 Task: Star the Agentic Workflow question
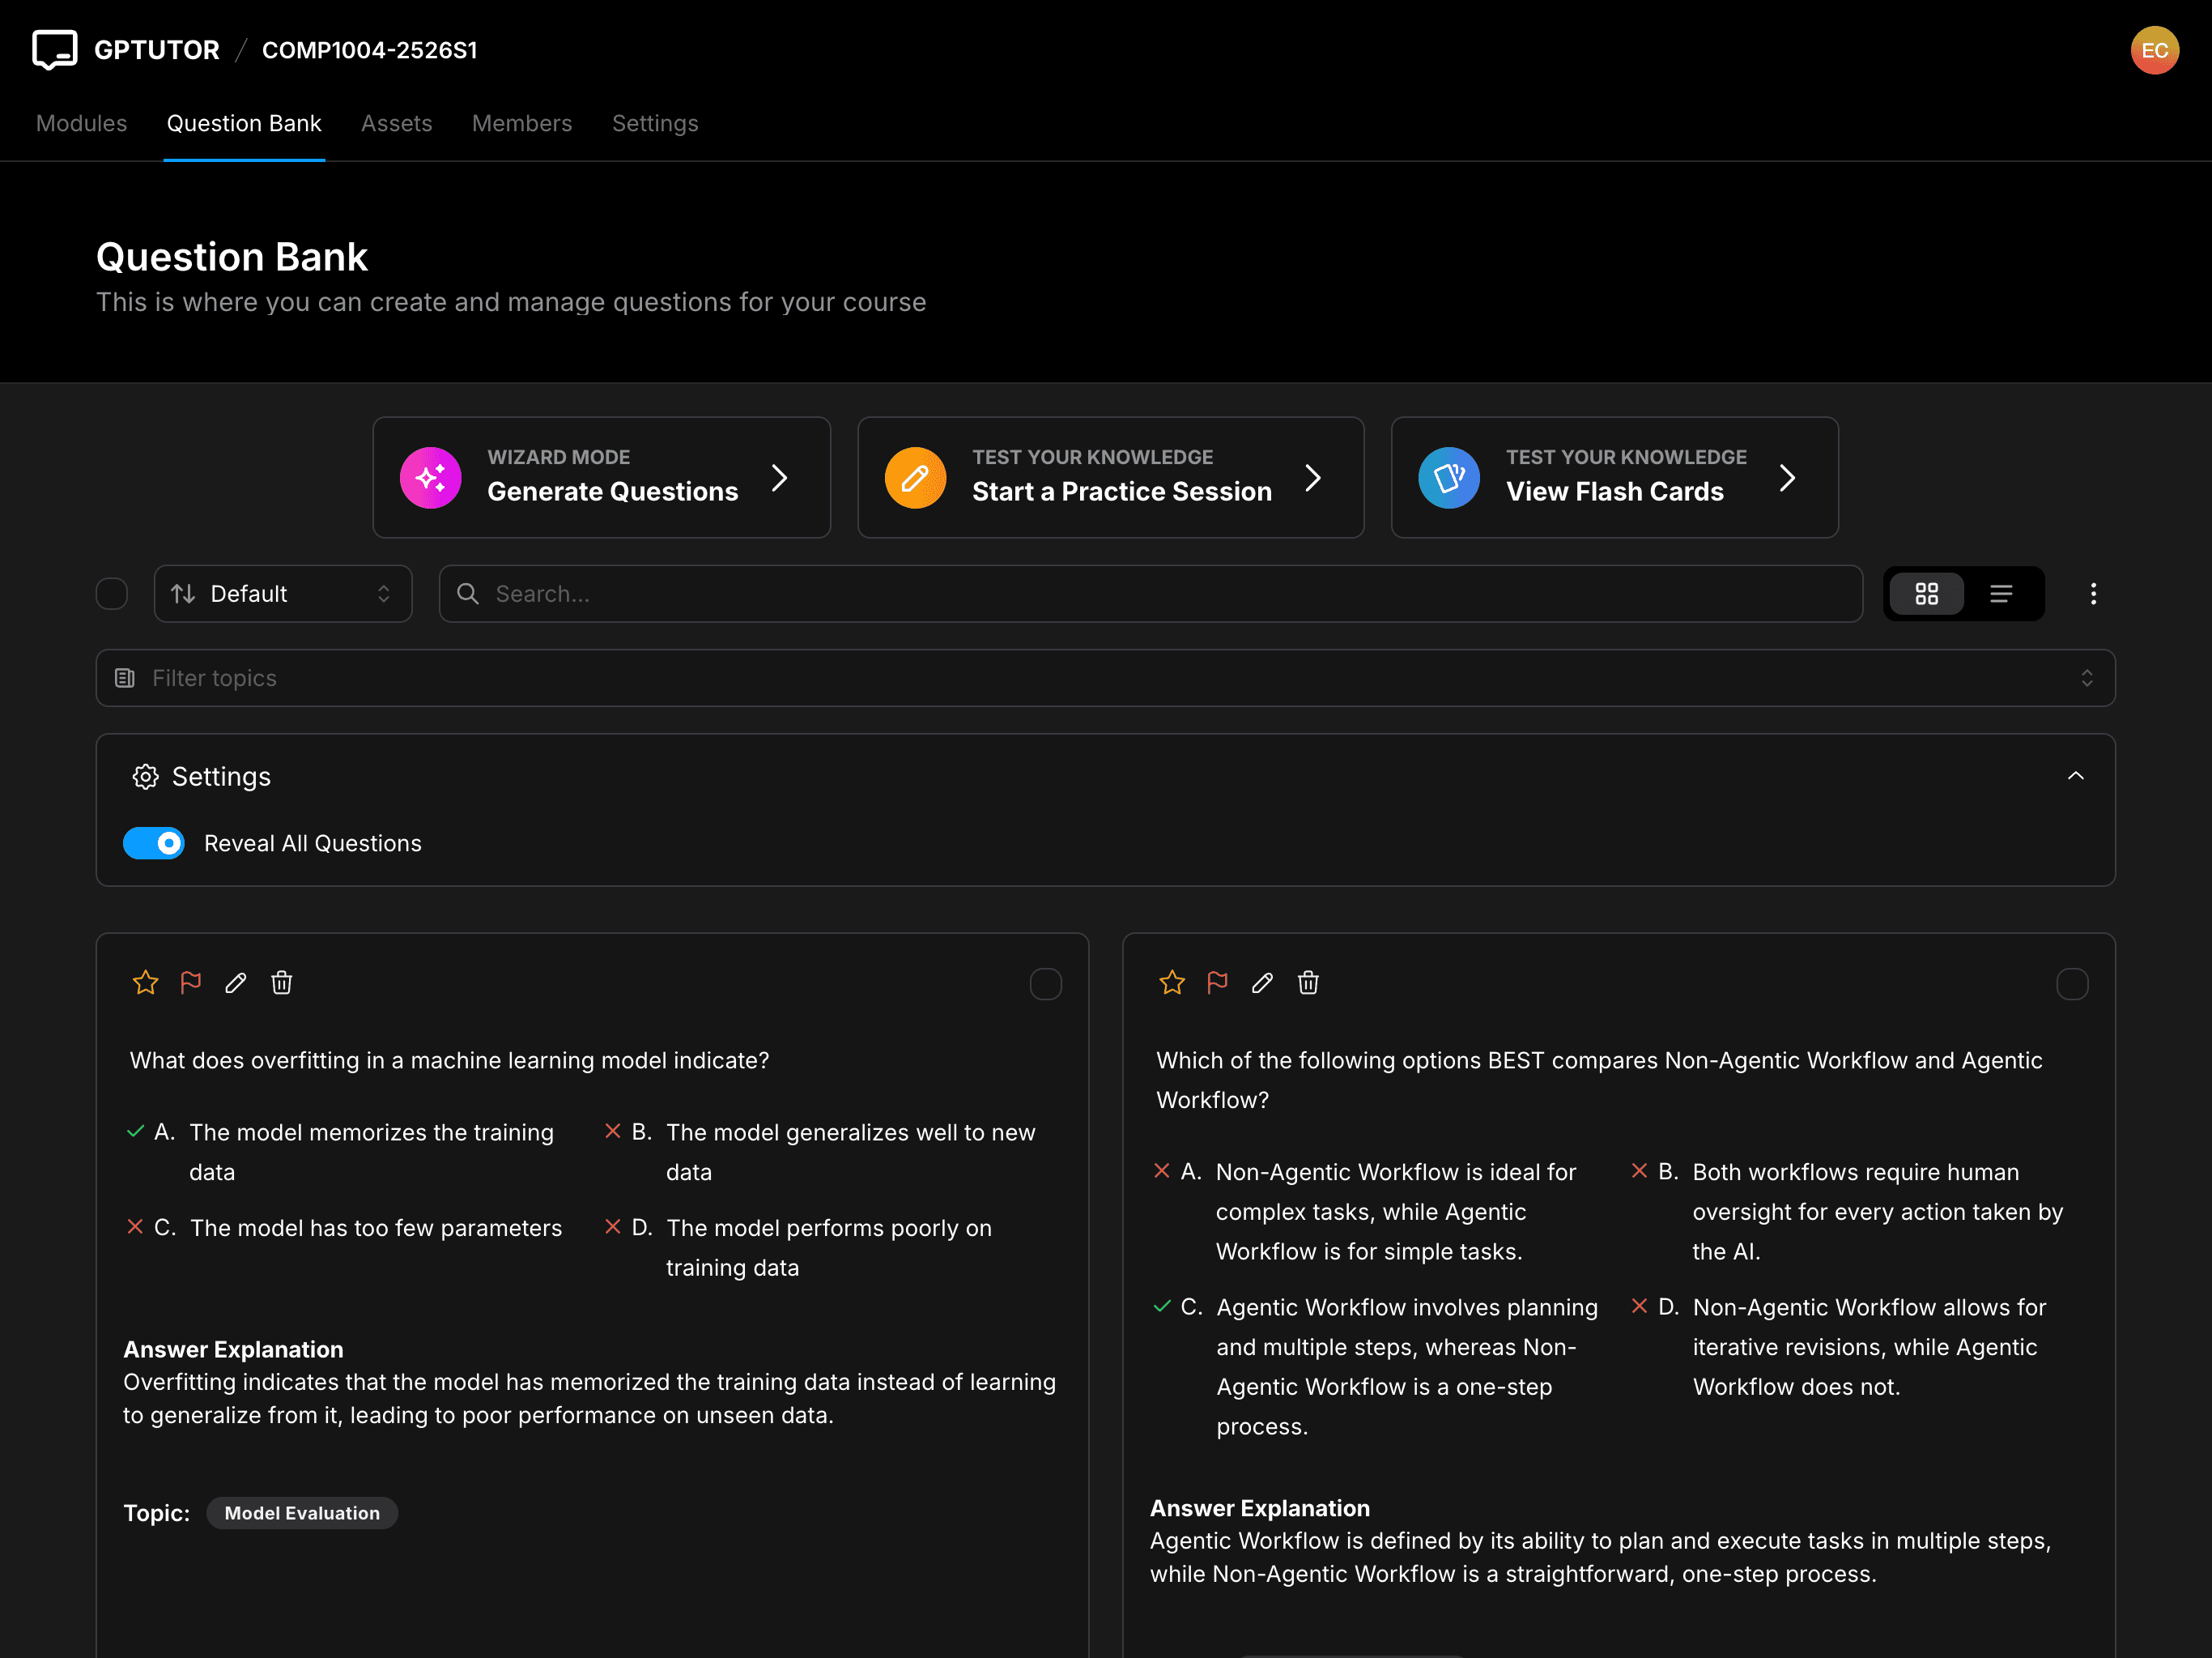pyautogui.click(x=1172, y=982)
